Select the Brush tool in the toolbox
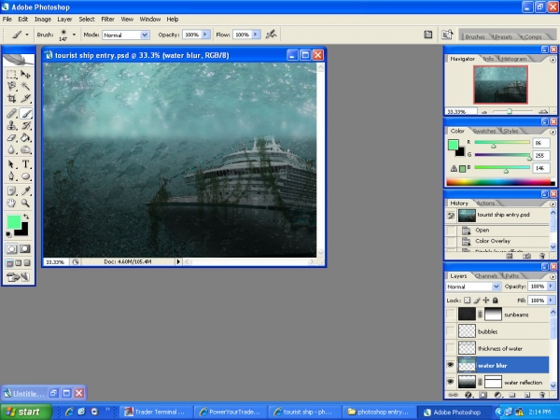560x420 pixels. coord(25,114)
